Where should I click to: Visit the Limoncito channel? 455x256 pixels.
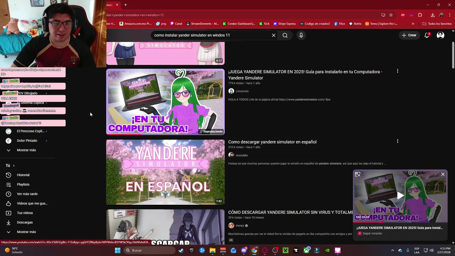point(242,91)
